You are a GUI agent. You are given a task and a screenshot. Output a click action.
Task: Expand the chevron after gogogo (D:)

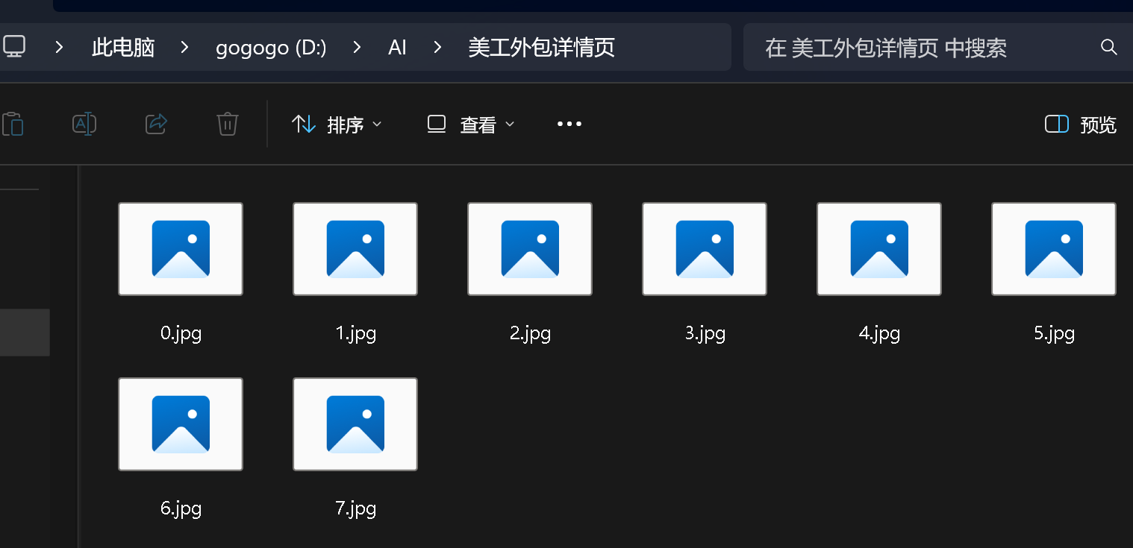click(x=356, y=47)
